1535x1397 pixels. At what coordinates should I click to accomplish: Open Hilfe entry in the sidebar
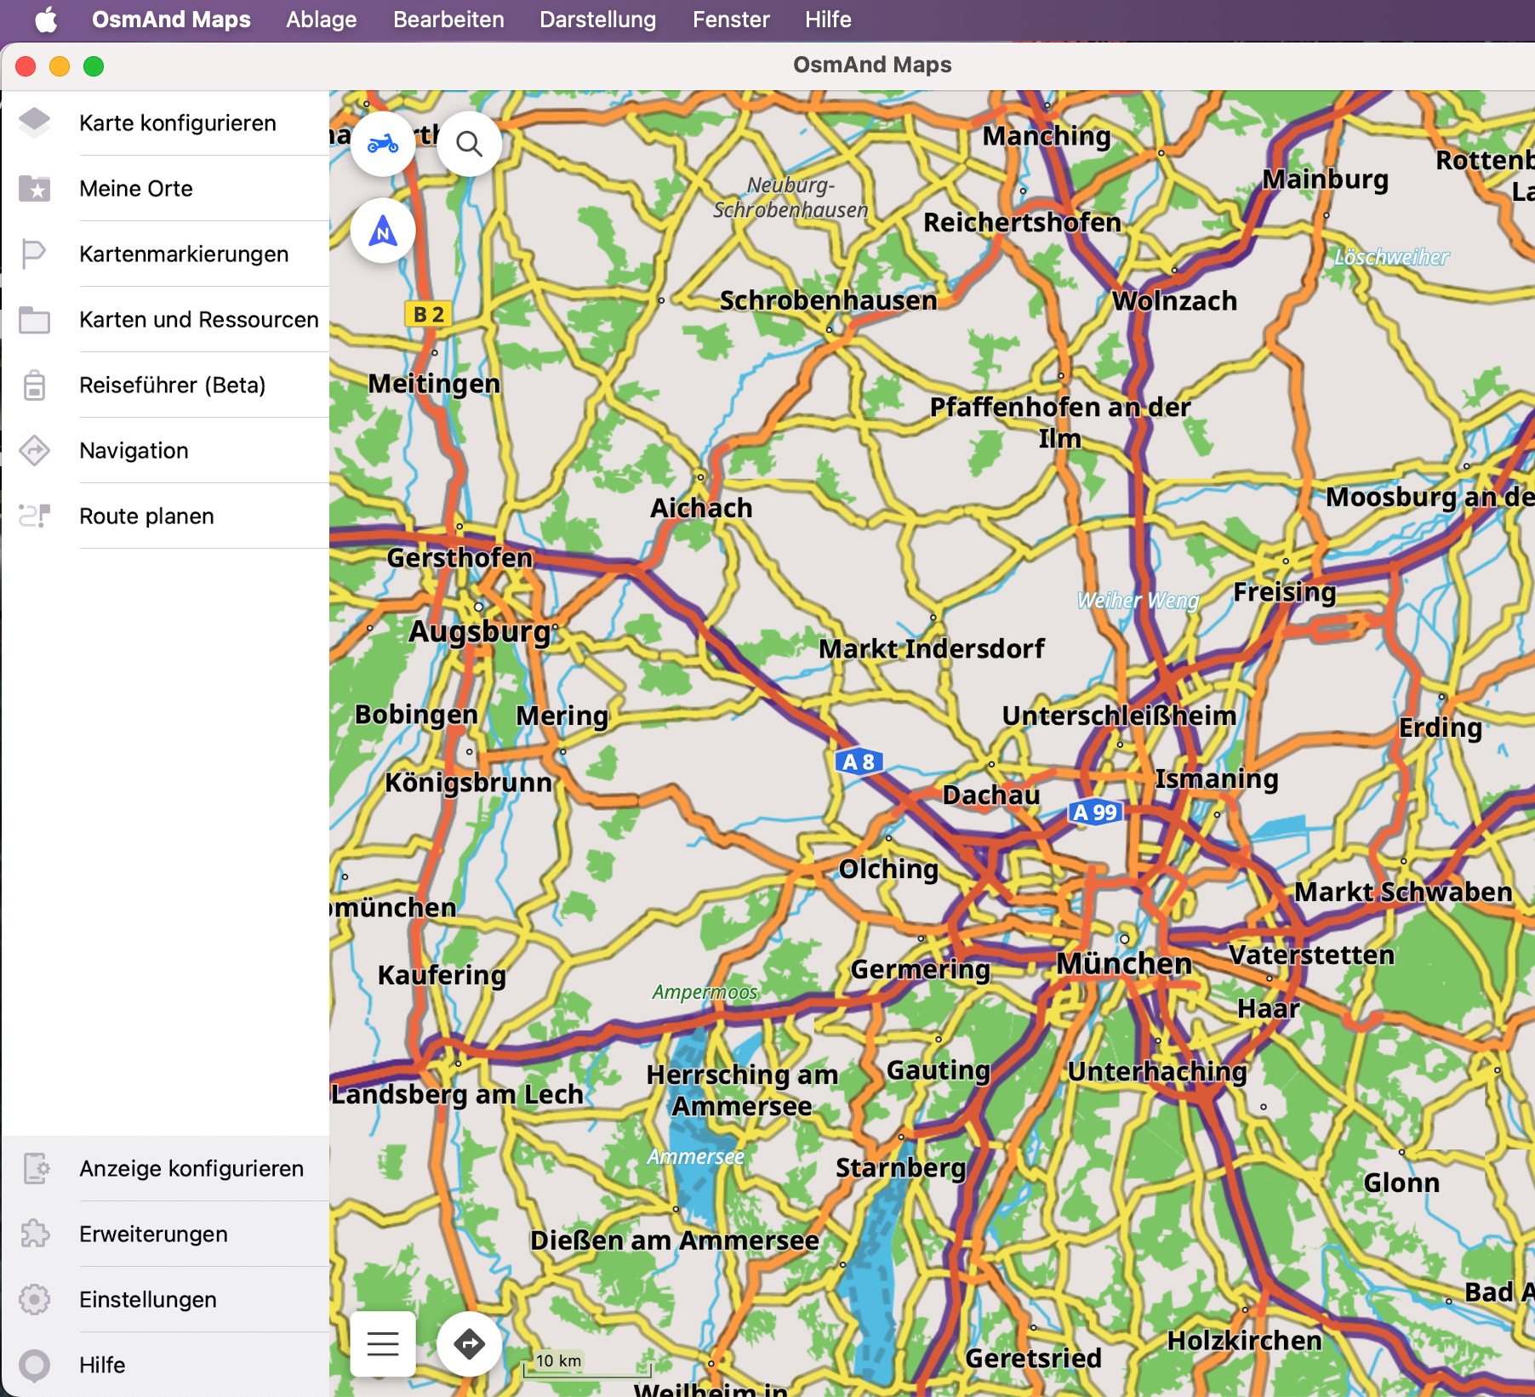(165, 1365)
